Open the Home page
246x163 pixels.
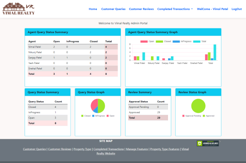93,9
